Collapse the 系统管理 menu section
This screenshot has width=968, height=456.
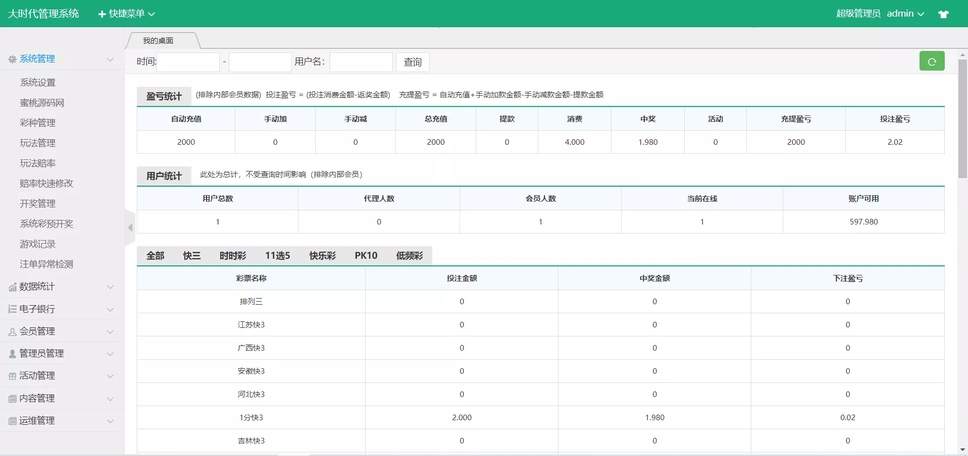(110, 59)
